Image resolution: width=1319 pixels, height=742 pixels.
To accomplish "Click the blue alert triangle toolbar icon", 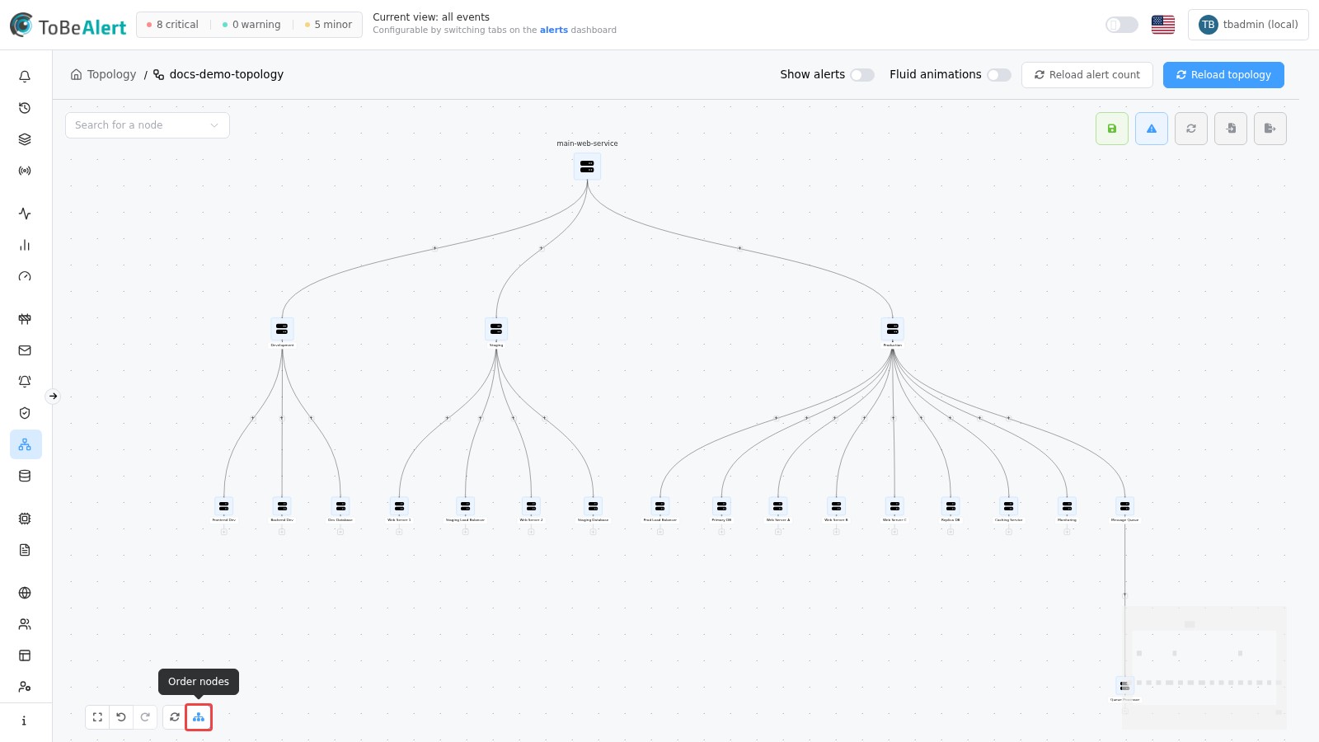I will (1152, 129).
